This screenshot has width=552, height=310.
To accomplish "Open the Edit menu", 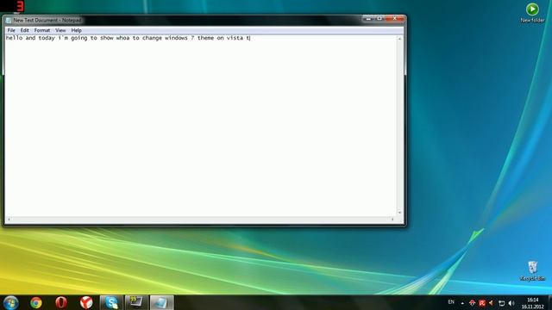I will click(25, 30).
